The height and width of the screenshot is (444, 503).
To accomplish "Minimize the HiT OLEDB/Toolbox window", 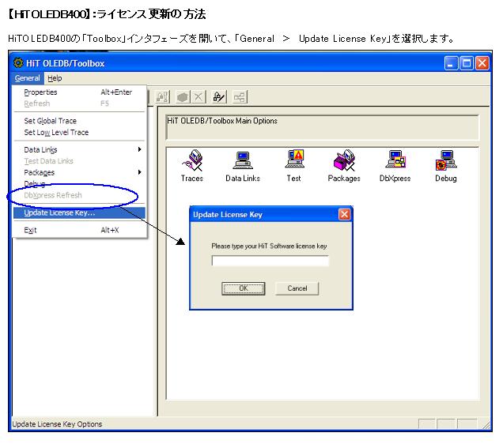I will click(x=451, y=63).
